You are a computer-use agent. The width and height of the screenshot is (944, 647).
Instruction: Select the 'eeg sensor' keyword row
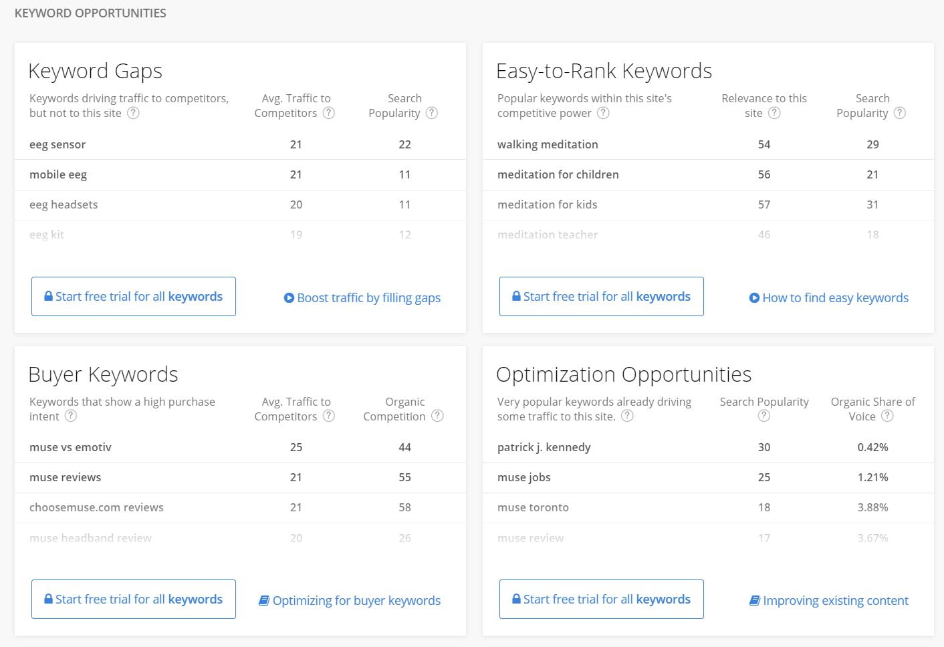click(240, 144)
